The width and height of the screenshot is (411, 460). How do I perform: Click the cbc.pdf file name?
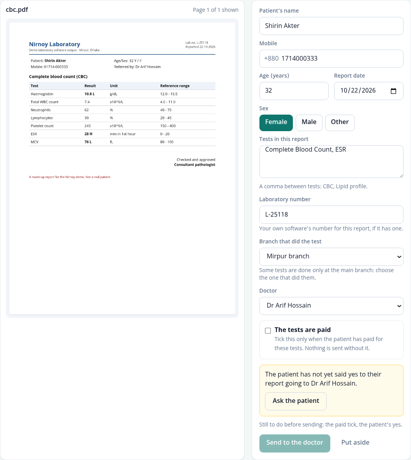click(17, 10)
